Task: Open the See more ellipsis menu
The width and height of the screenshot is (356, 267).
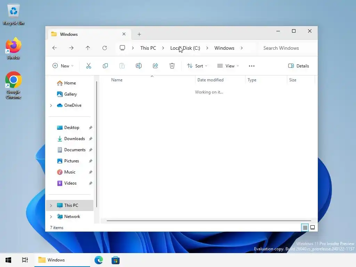Action: pyautogui.click(x=252, y=66)
